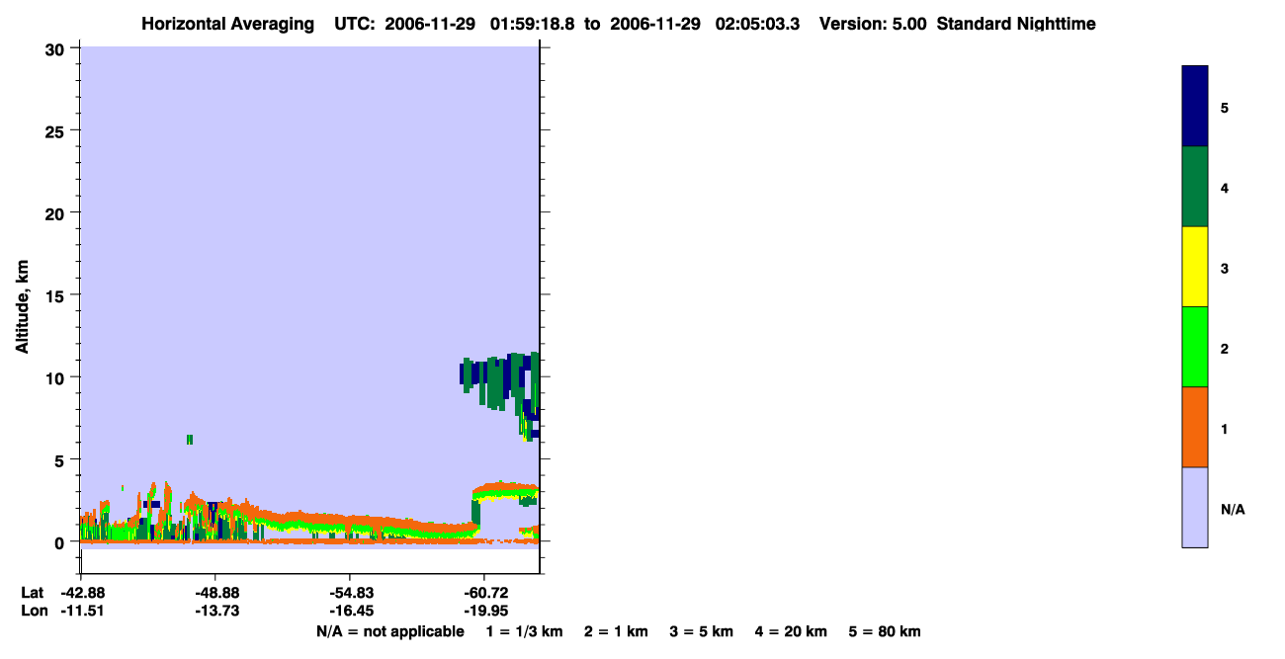This screenshot has width=1285, height=659.
Task: Click the longitude value -19.95
Action: click(x=486, y=611)
